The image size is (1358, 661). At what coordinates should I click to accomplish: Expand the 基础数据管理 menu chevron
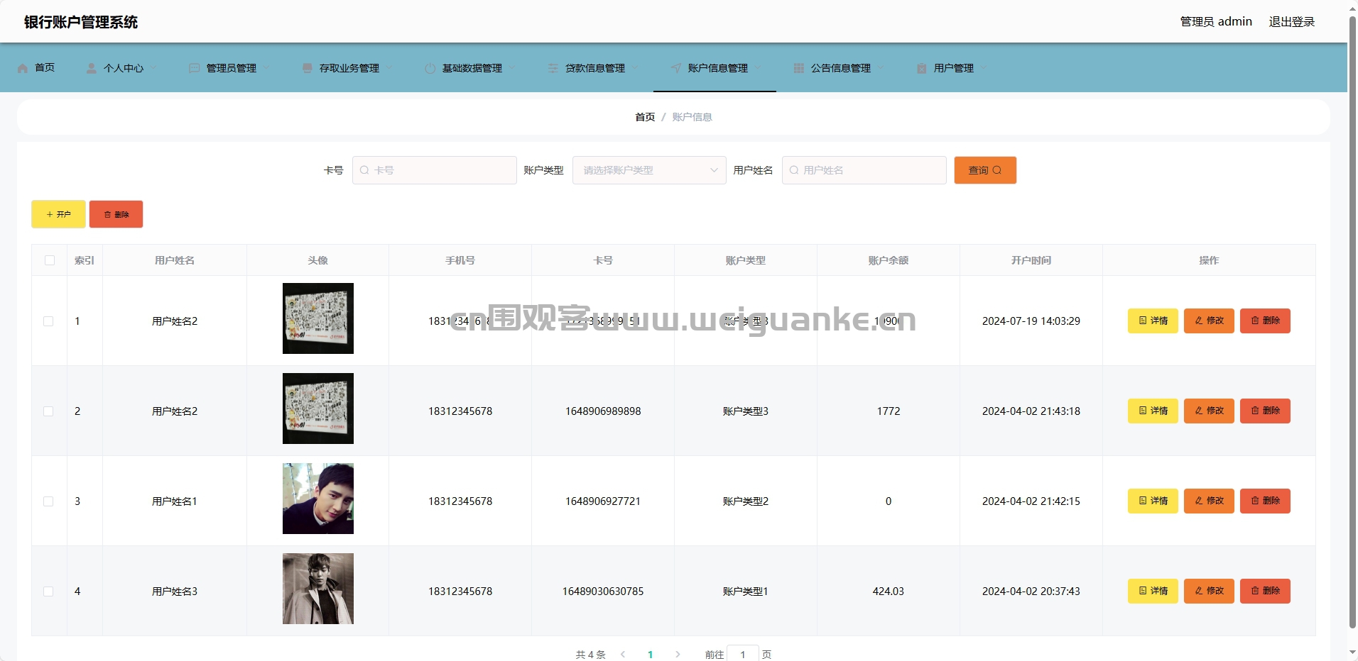coord(511,68)
